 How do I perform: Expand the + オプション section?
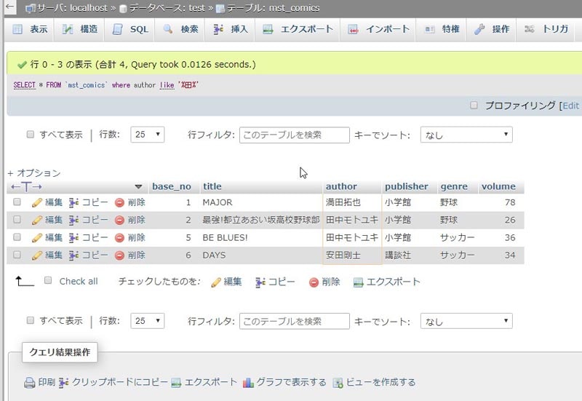pos(33,173)
